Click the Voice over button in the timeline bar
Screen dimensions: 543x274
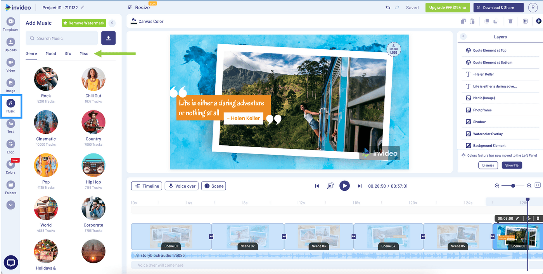(x=181, y=186)
